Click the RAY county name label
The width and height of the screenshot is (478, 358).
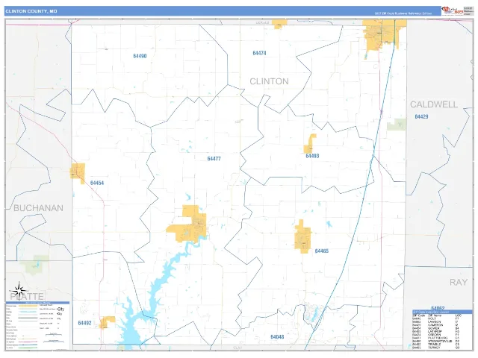coord(459,282)
